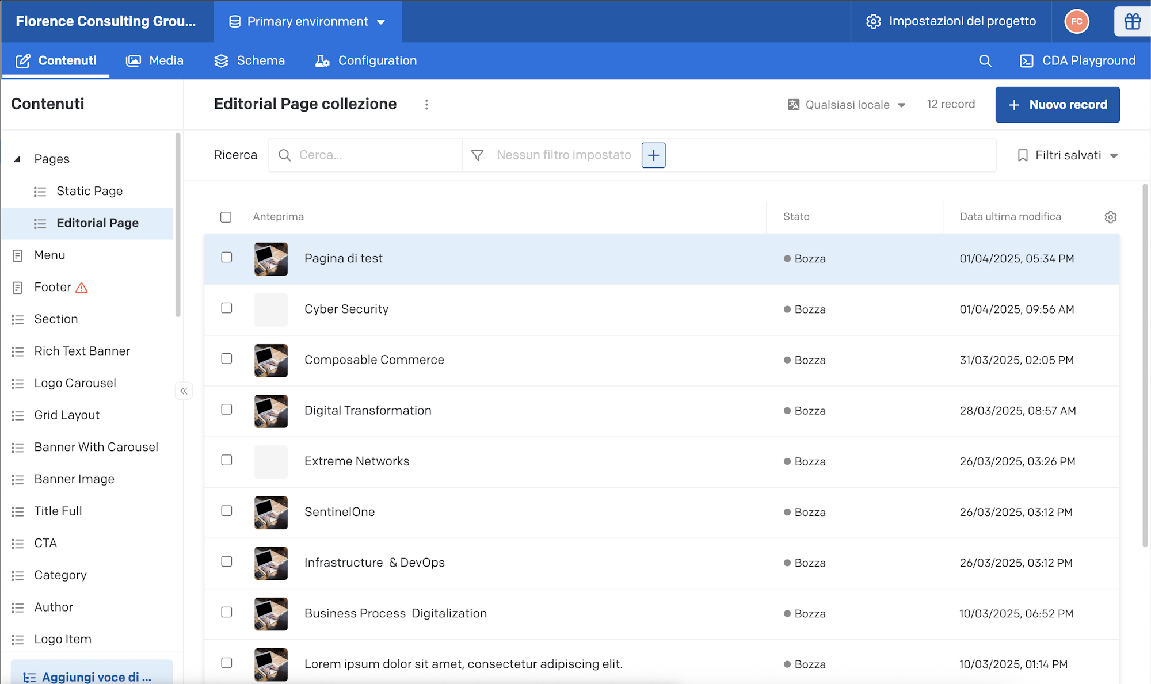Open the FC user avatar menu
1151x684 pixels.
pos(1077,21)
